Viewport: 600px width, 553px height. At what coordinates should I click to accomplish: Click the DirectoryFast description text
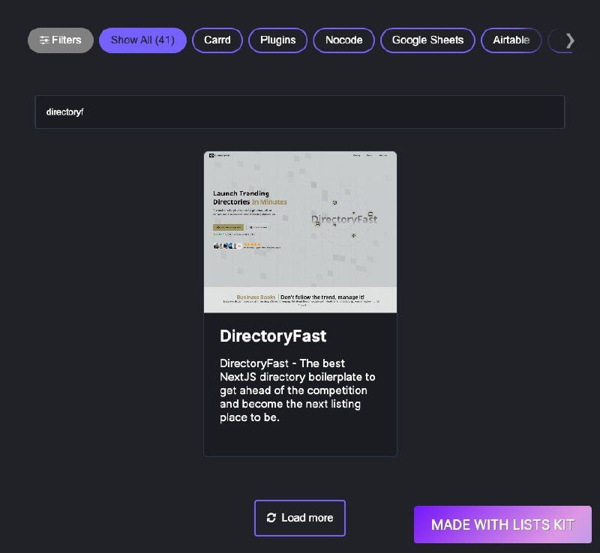coord(297,390)
